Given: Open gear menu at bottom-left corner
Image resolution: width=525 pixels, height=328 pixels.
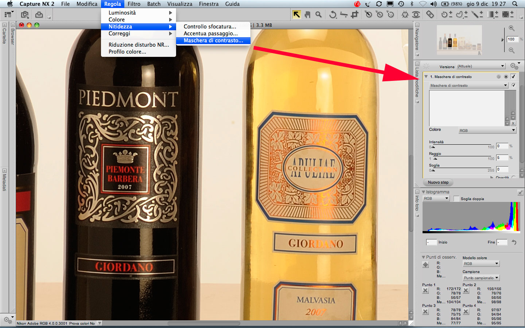Looking at the screenshot, I should pyautogui.click(x=7, y=320).
